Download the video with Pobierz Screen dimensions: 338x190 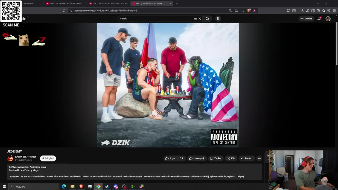click(x=247, y=158)
